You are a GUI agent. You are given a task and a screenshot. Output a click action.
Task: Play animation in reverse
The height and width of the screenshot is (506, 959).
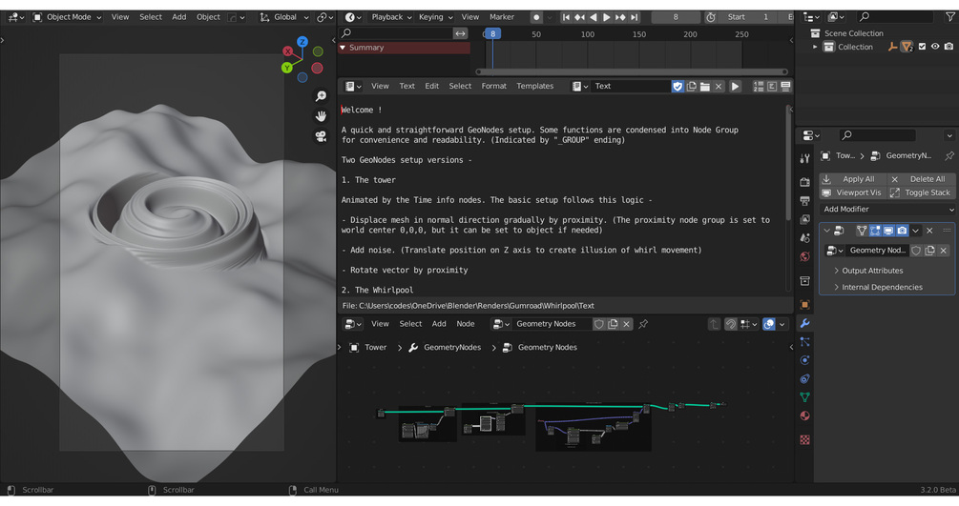coord(593,17)
